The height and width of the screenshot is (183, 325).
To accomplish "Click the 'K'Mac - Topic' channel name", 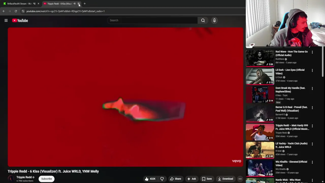I will tap(282, 95).
